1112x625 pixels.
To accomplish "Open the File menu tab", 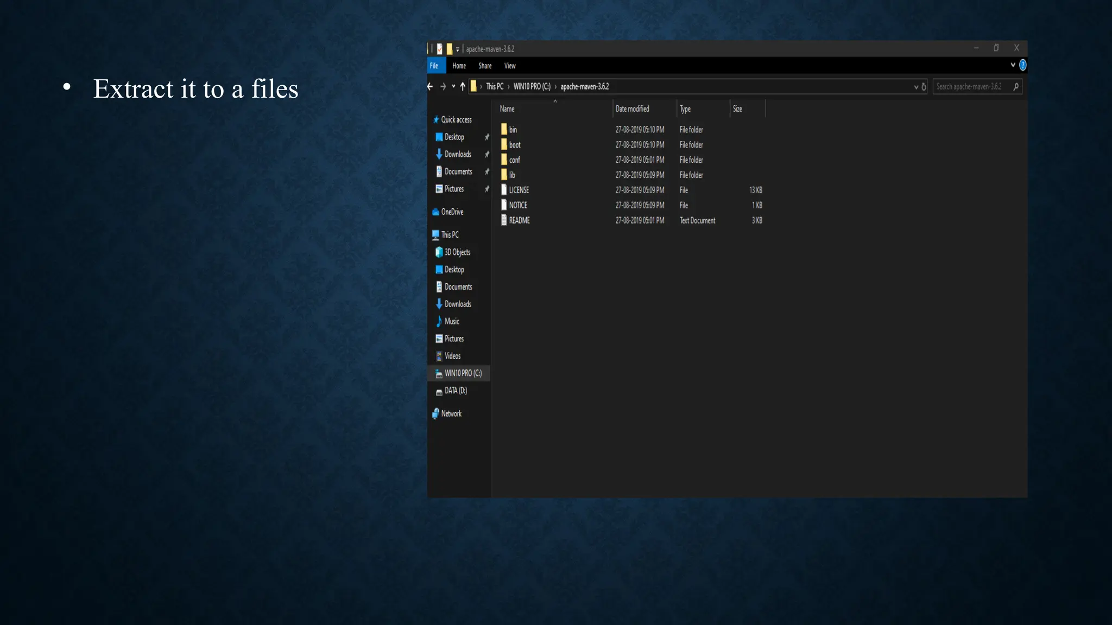I will click(x=434, y=66).
